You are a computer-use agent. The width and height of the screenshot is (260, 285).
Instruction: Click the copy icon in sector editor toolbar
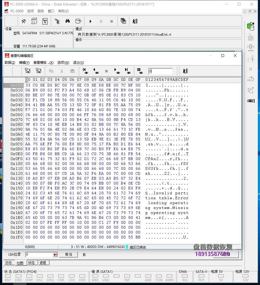click(51, 71)
